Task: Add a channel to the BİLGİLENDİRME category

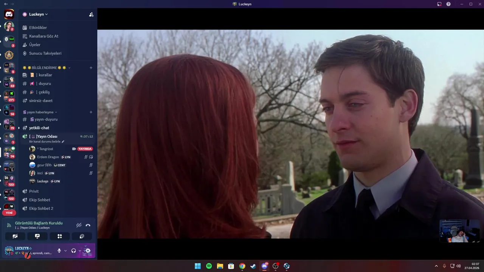Action: [91, 68]
